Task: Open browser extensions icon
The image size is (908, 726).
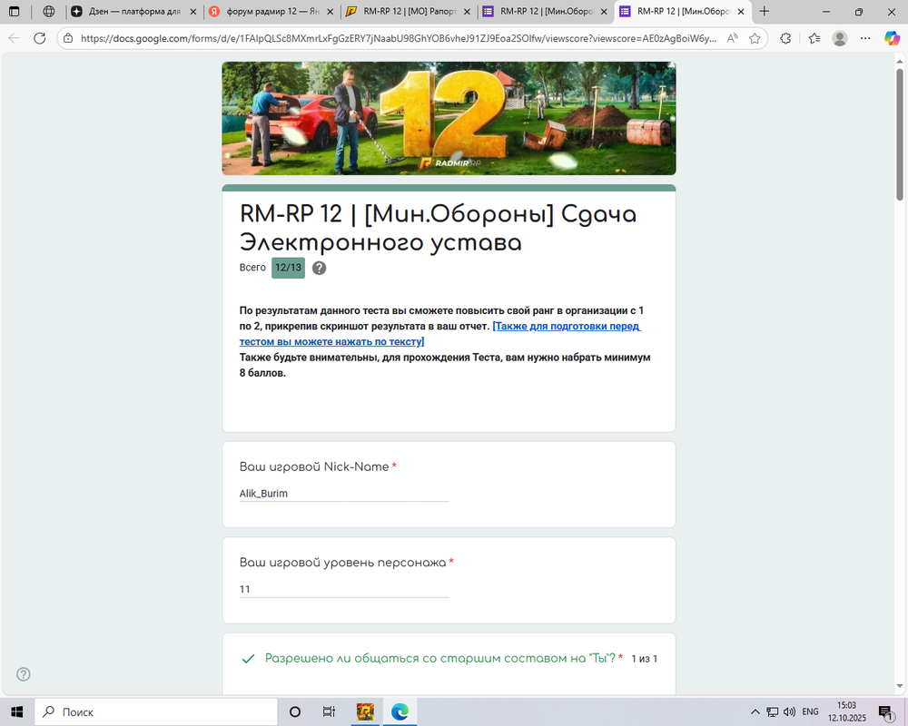Action: (785, 38)
